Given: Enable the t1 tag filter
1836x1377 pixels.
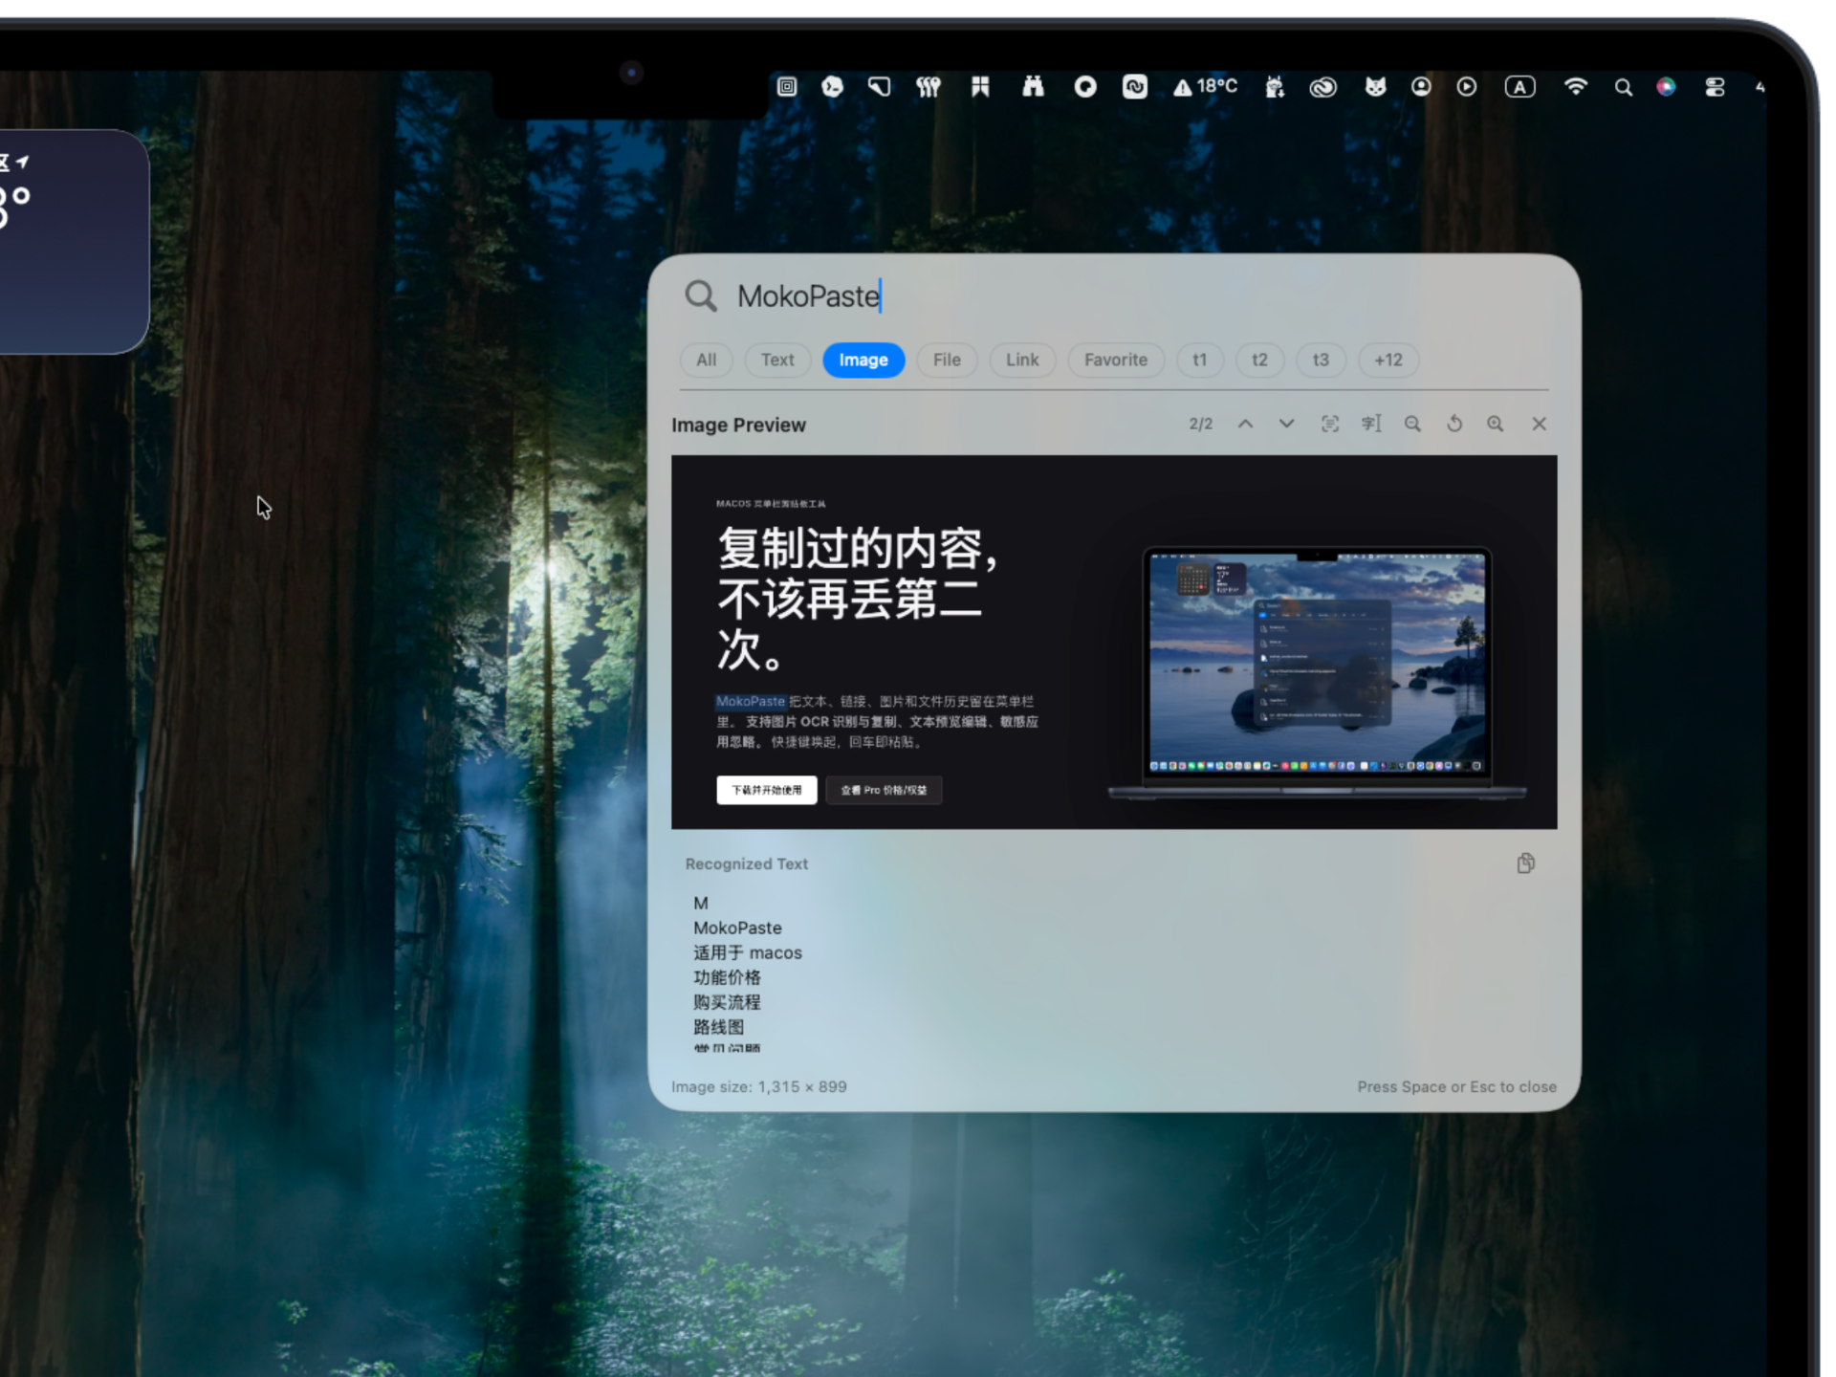Looking at the screenshot, I should (x=1200, y=361).
